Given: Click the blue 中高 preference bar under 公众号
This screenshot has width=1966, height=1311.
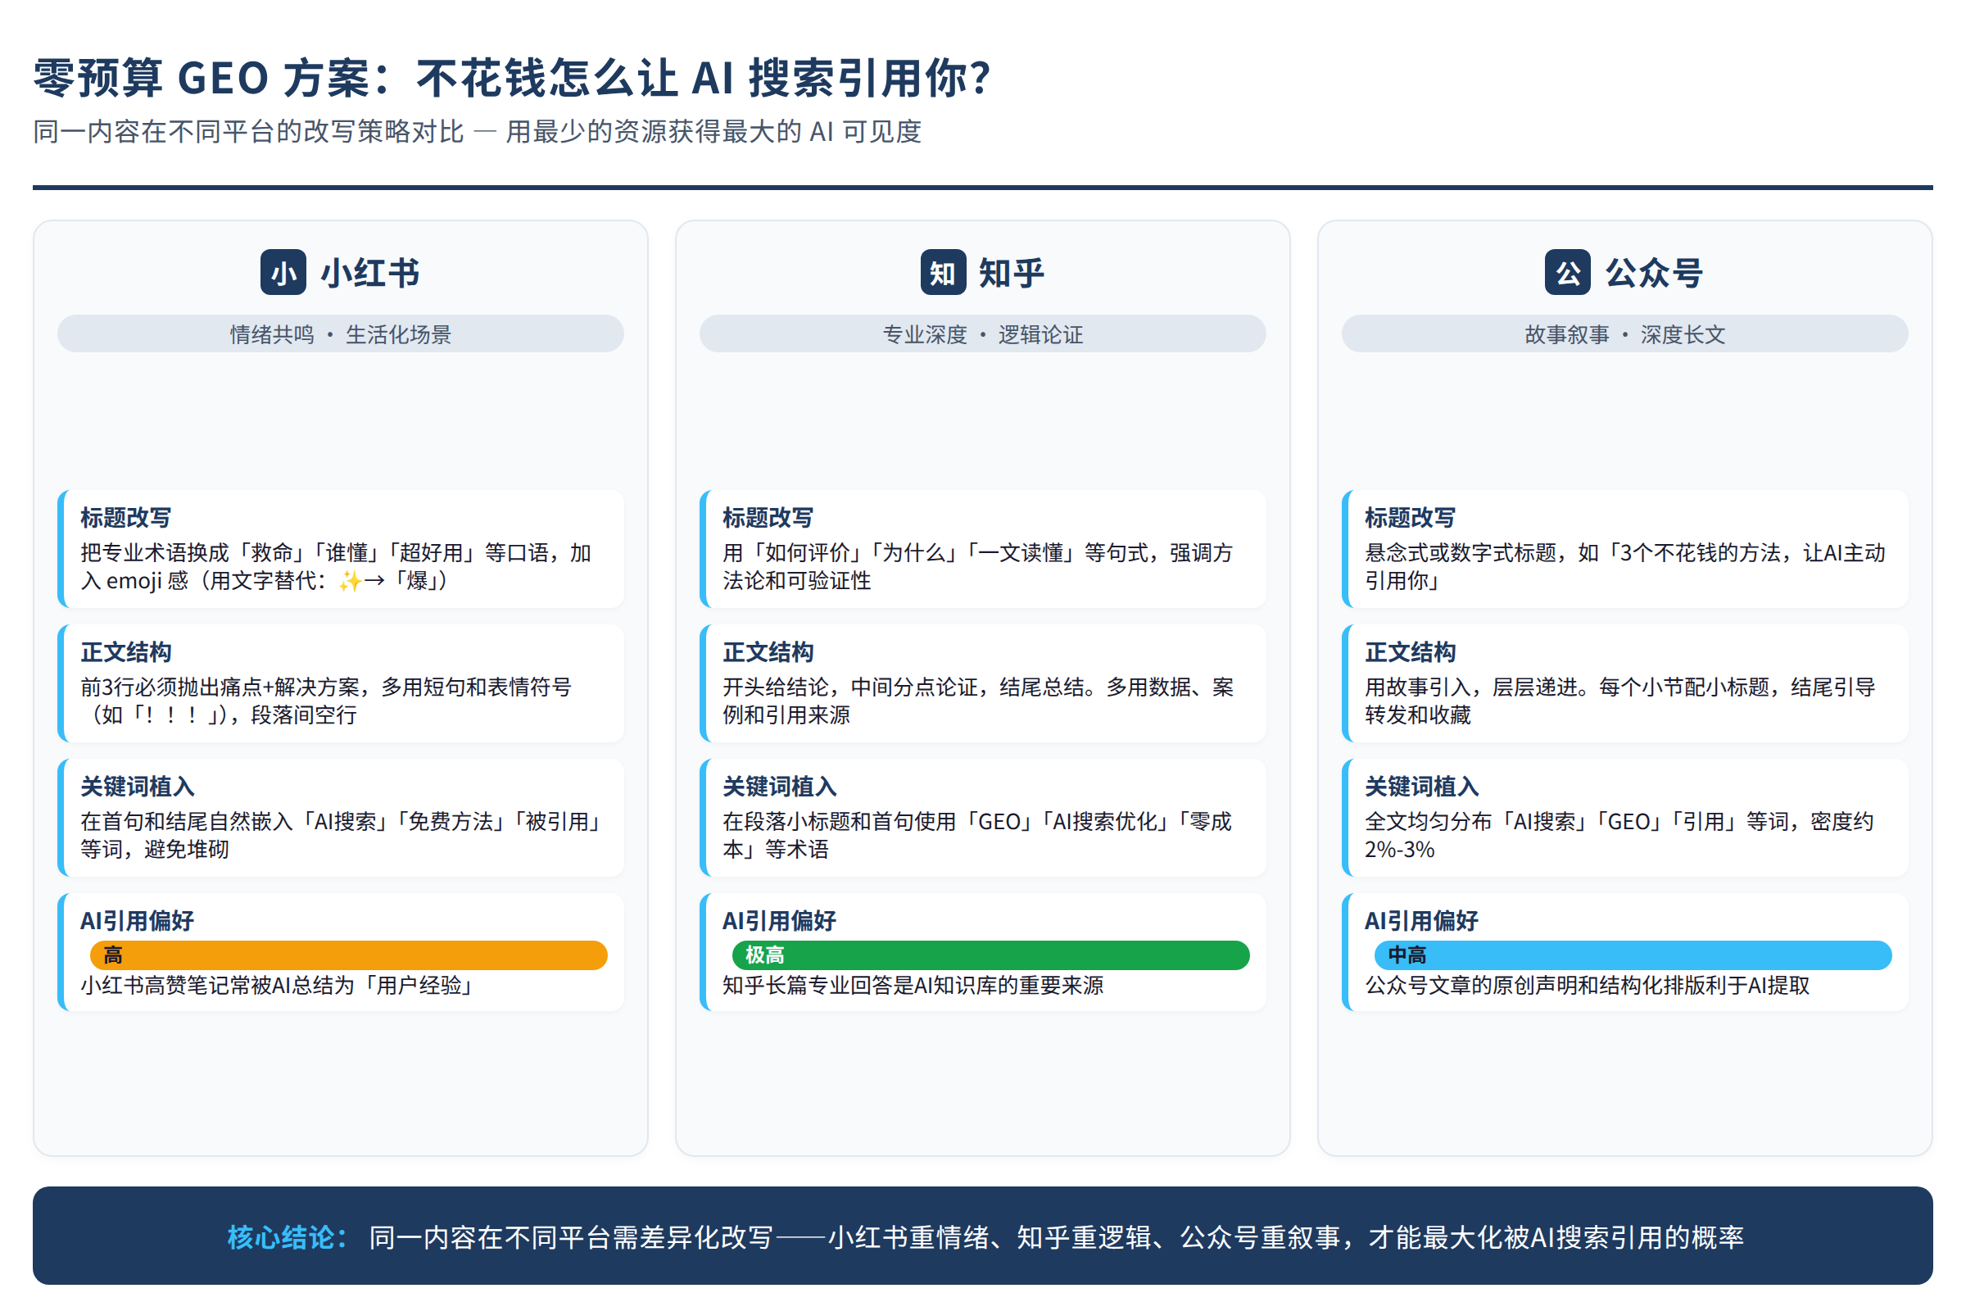Looking at the screenshot, I should [1633, 955].
